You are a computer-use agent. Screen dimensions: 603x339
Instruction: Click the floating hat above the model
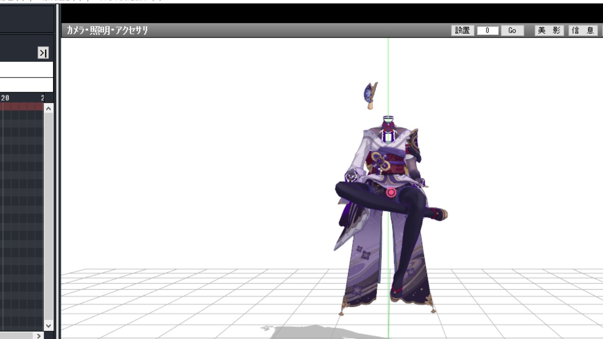370,94
